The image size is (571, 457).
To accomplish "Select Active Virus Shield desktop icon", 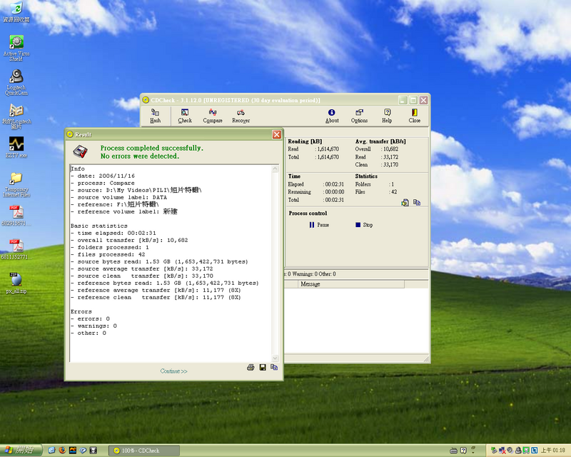I will [16, 48].
